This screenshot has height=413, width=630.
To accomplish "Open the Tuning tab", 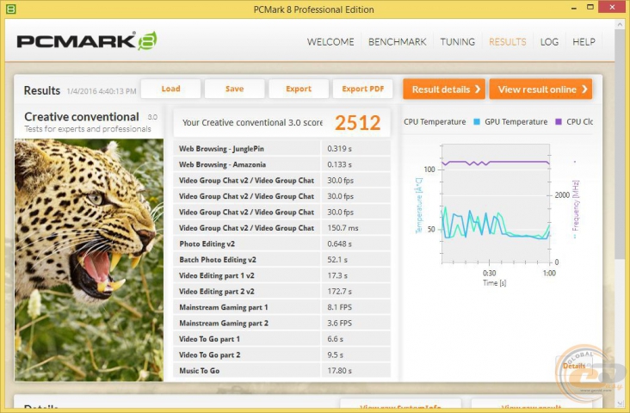I will point(457,42).
